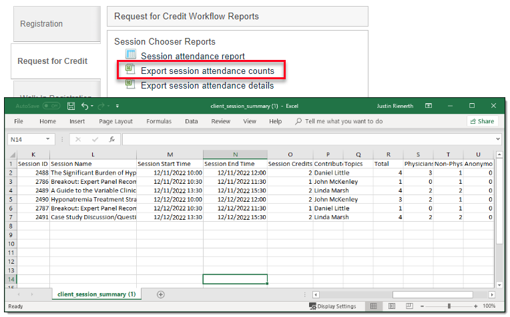
Task: Open the Home ribbon tab
Action: [48, 121]
